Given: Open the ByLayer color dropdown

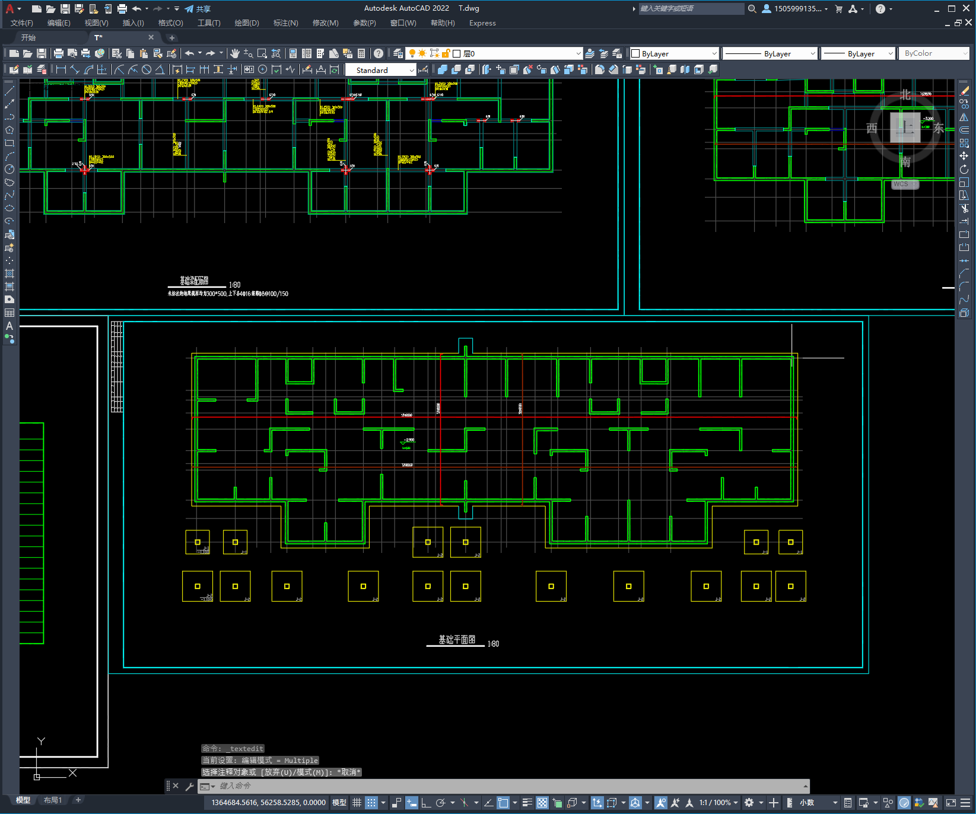Looking at the screenshot, I should [x=714, y=53].
